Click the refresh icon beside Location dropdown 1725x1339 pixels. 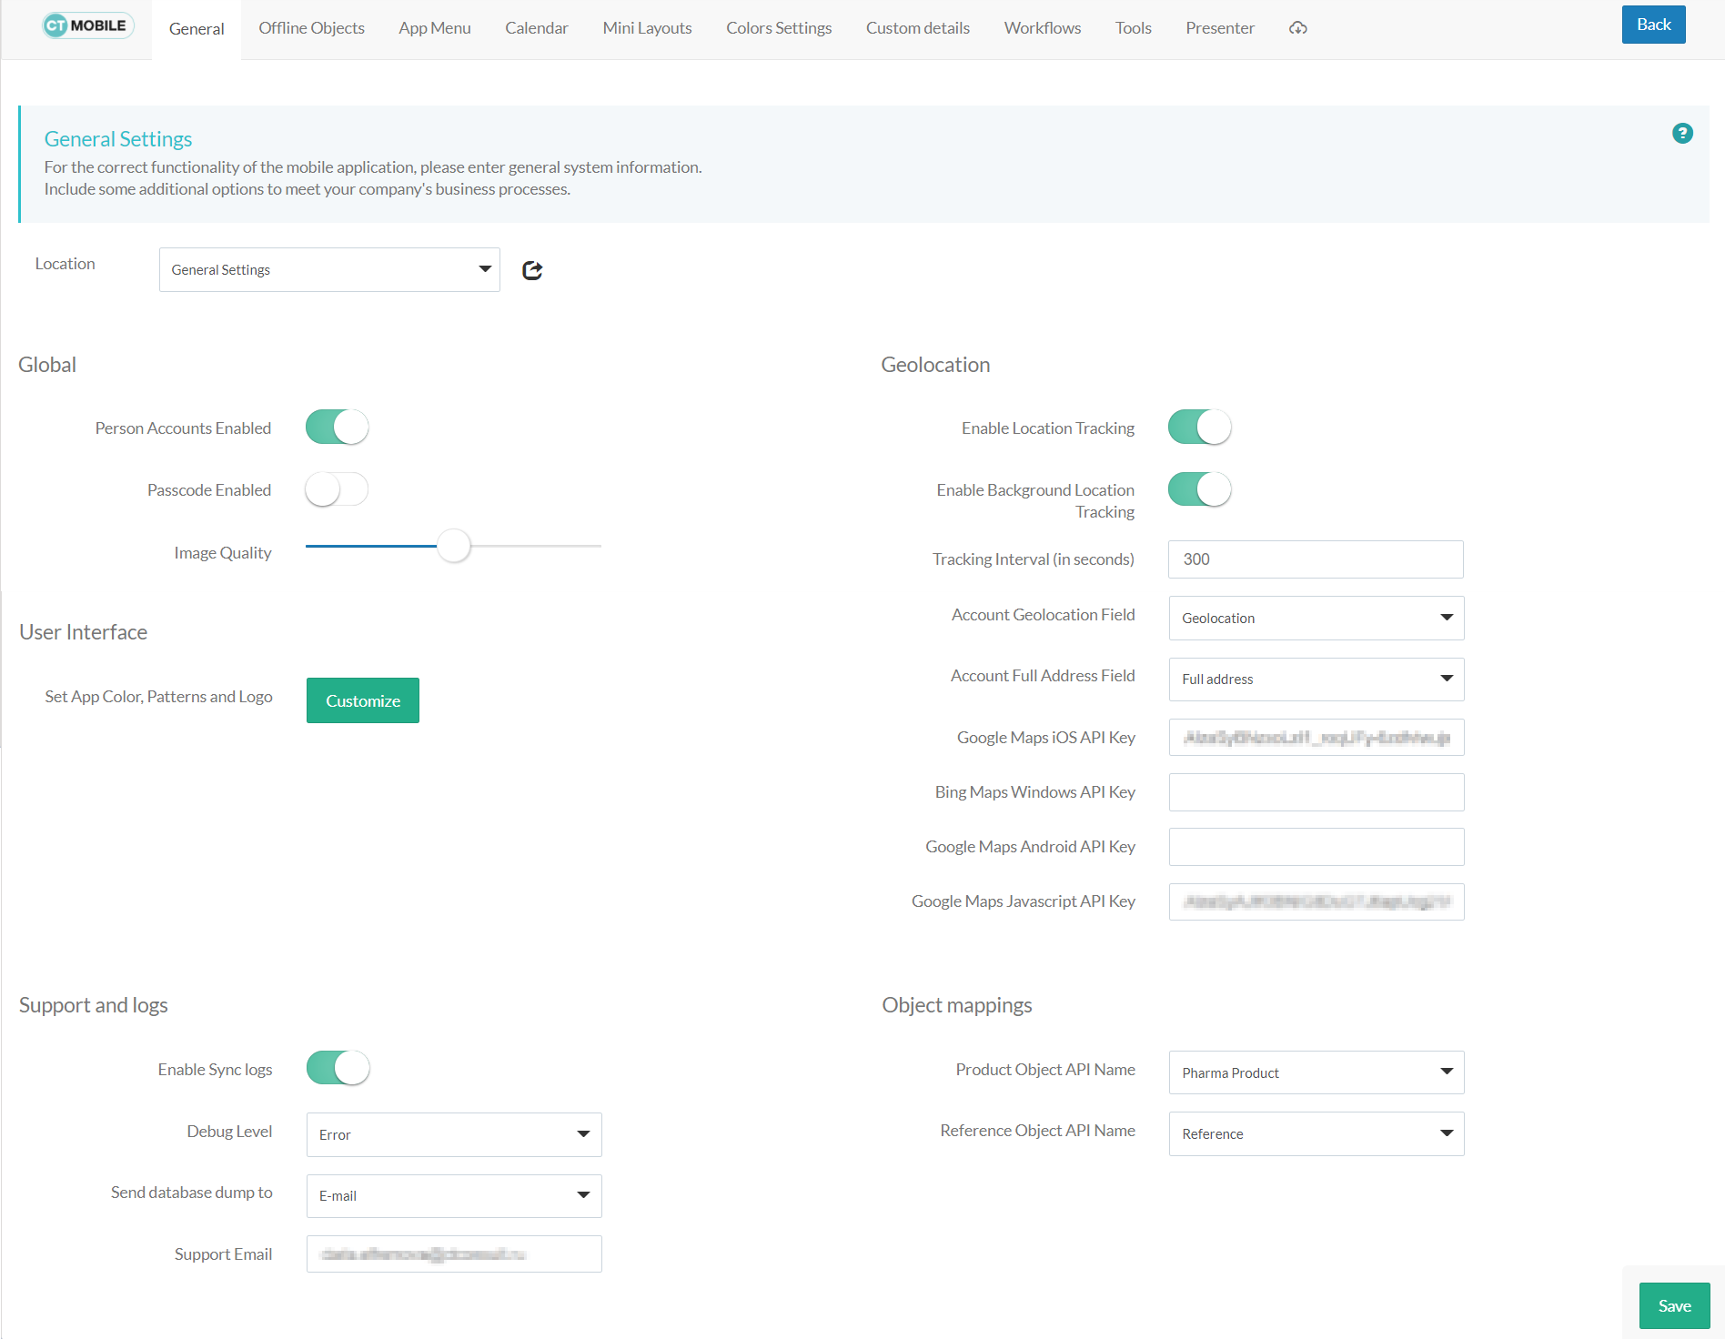[x=532, y=270]
